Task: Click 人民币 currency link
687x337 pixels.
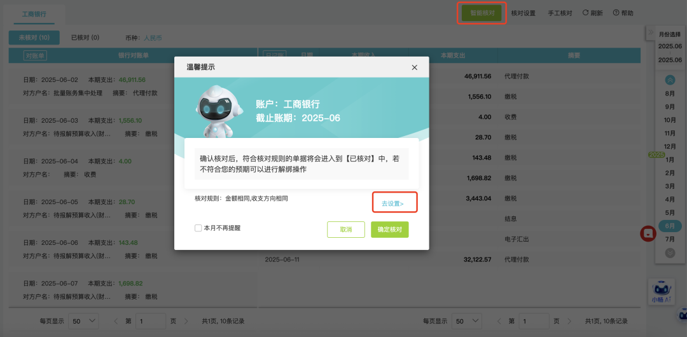Action: pos(153,38)
